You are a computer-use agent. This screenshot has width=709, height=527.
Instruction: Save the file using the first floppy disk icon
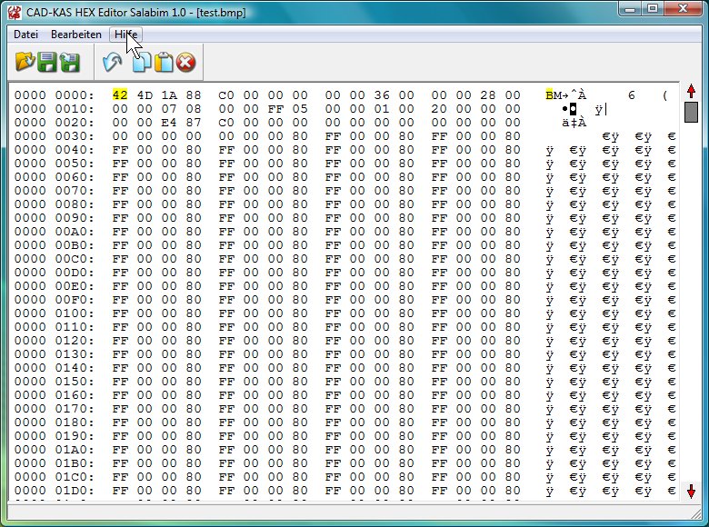click(47, 63)
